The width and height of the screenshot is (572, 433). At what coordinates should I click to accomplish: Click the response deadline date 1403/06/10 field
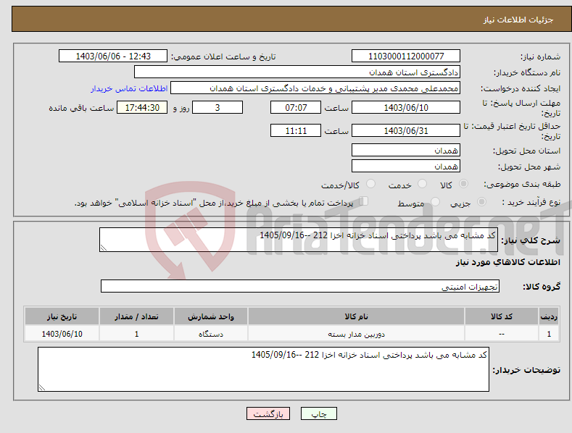tap(406, 107)
